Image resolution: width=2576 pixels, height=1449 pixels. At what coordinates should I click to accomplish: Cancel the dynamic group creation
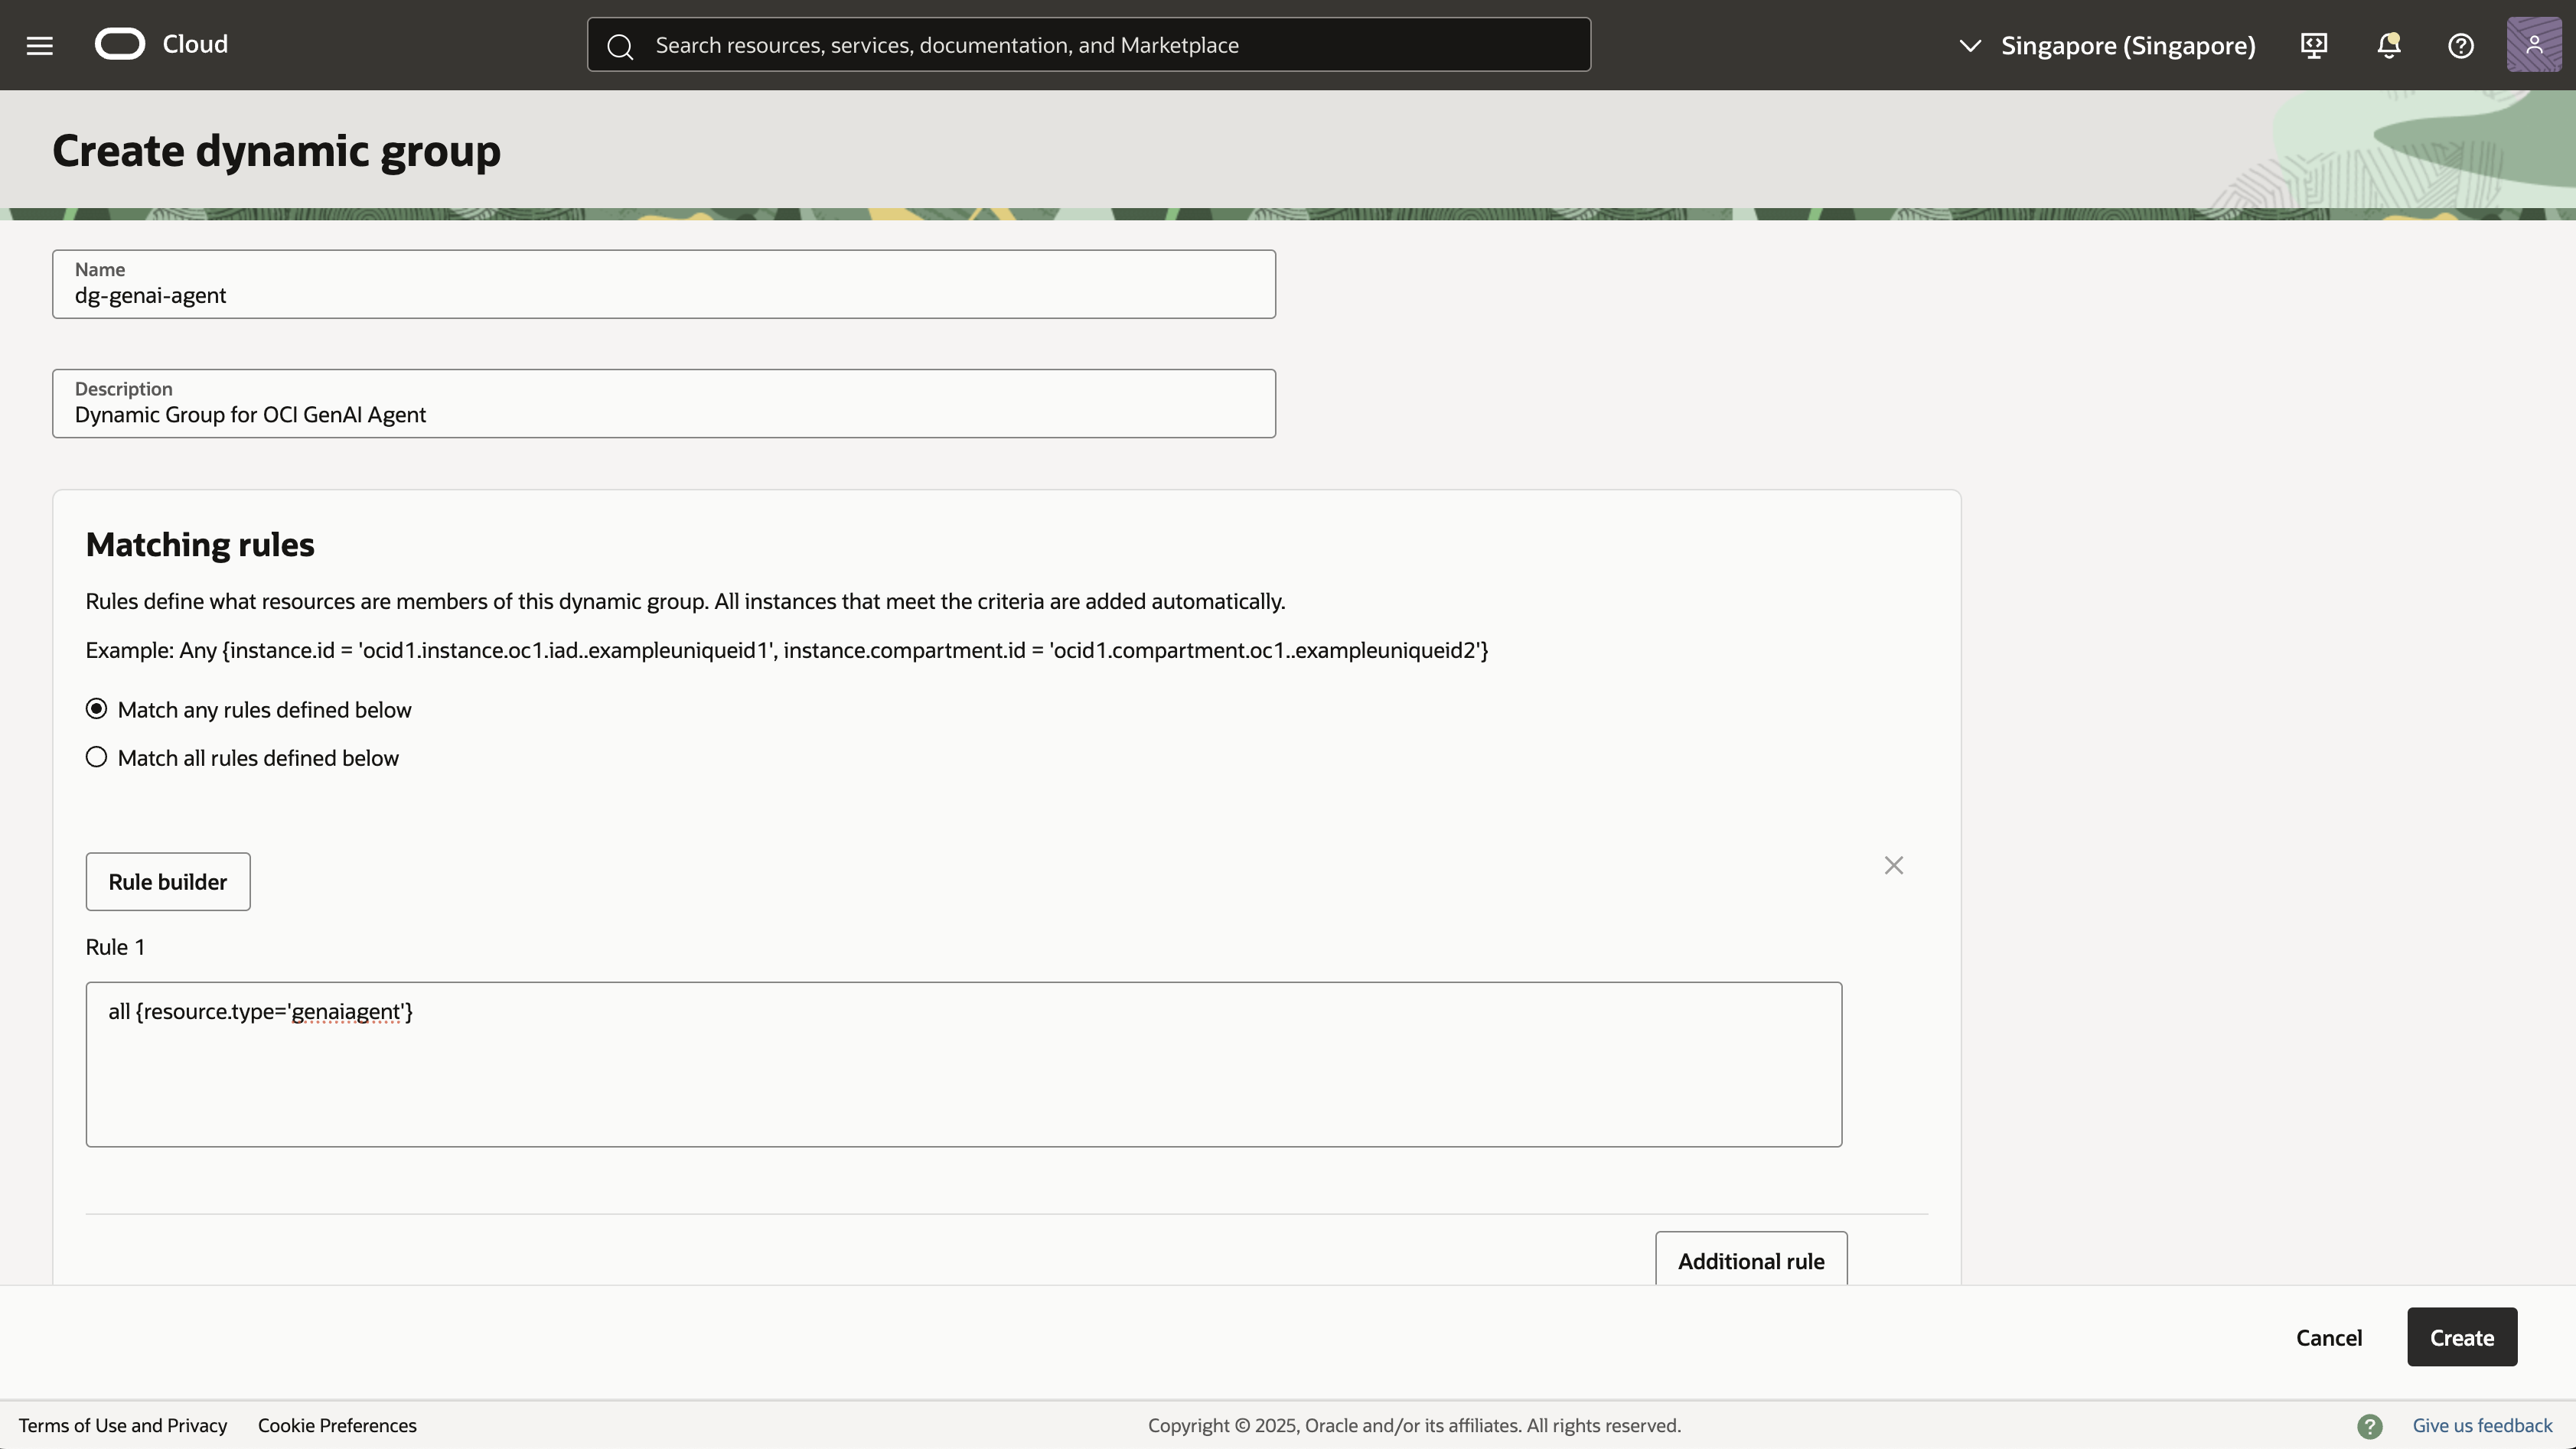tap(2328, 1337)
